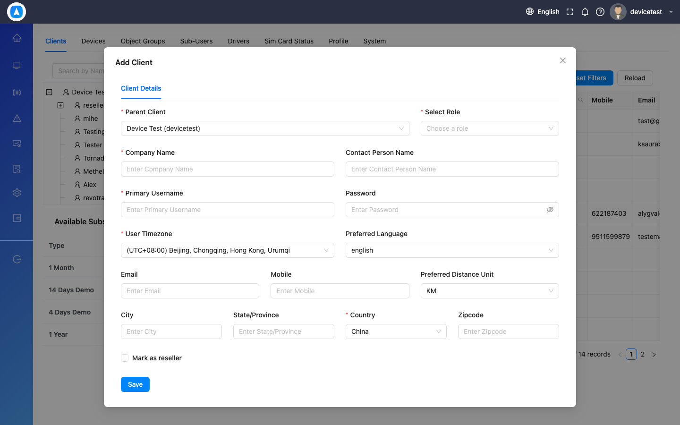Toggle password visibility eye icon
This screenshot has width=680, height=425.
coord(550,210)
